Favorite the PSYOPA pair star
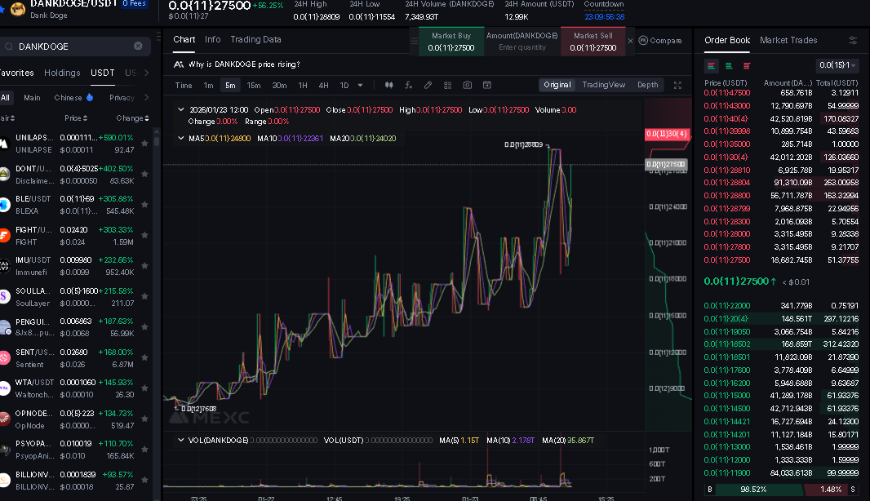Screen dimensions: 870x501 pos(144,450)
